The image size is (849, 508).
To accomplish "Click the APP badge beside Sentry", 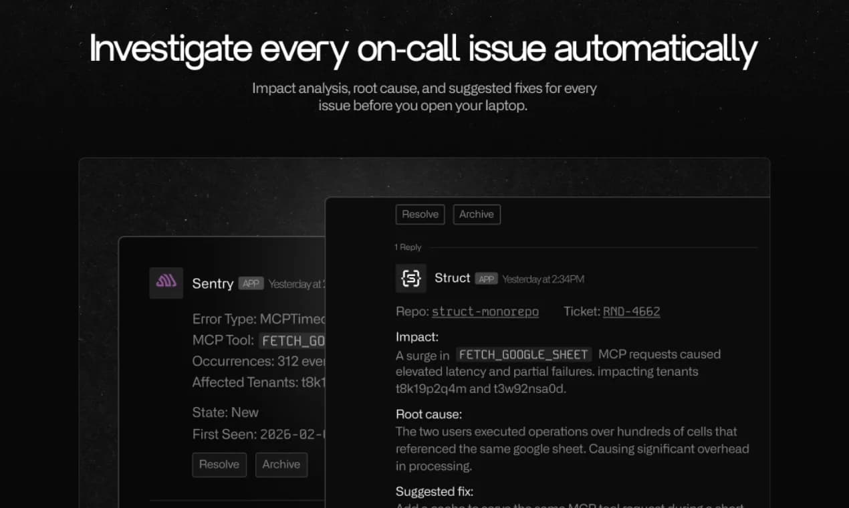I will click(251, 283).
